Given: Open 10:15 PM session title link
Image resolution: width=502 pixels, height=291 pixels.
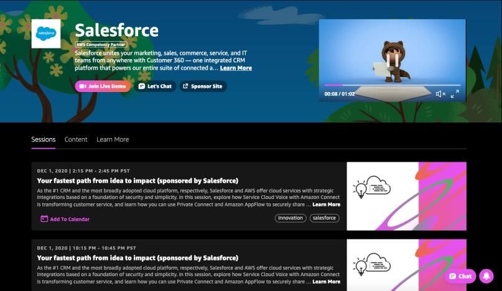Looking at the screenshot, I should pyautogui.click(x=137, y=257).
